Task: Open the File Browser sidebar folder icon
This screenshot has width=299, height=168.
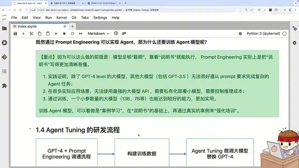Action: [x=4, y=28]
